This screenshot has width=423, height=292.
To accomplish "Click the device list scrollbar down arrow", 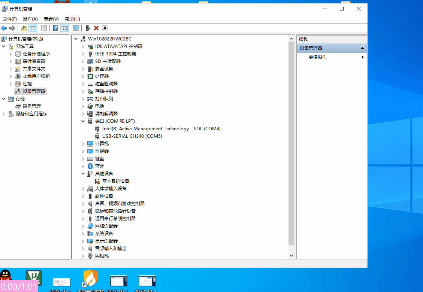I will point(291,255).
